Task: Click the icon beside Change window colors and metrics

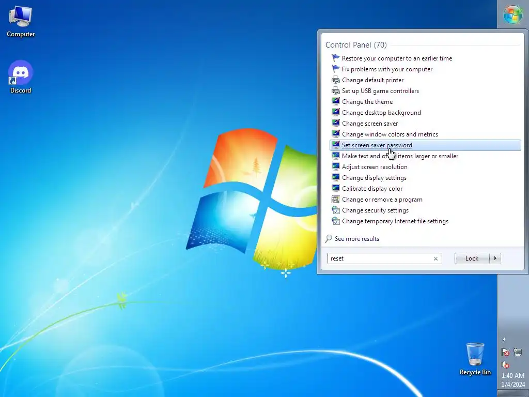Action: coord(336,134)
